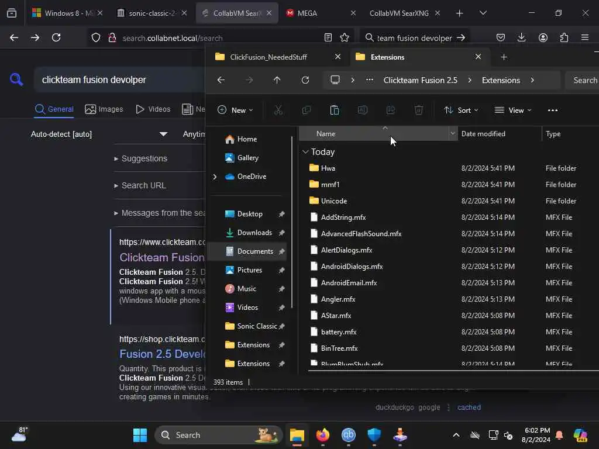Open qBittorrent from the taskbar
The width and height of the screenshot is (599, 449).
[349, 435]
